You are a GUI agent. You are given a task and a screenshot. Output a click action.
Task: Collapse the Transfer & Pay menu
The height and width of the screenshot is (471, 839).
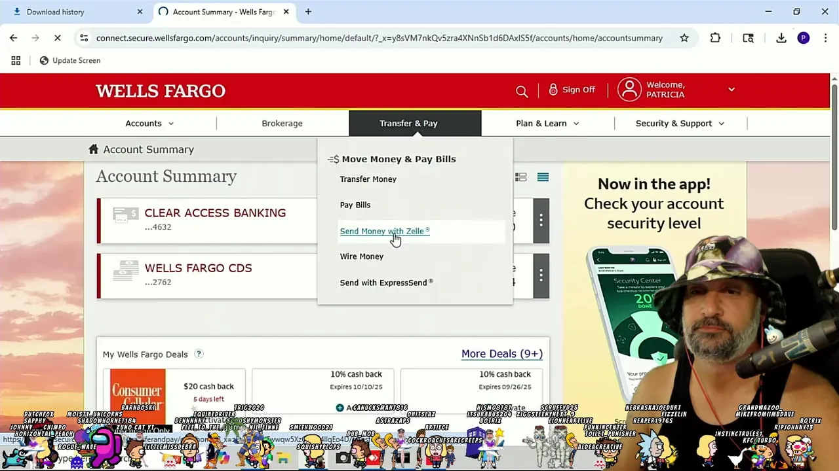pyautogui.click(x=415, y=123)
